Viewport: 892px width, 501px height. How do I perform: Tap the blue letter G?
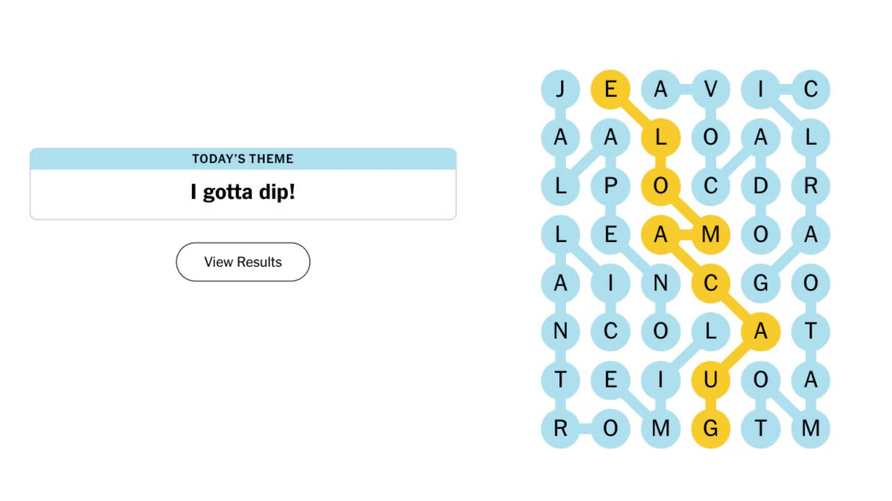[x=761, y=283]
